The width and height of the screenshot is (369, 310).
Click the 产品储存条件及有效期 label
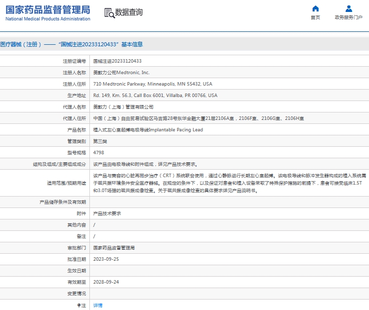coord(63,202)
